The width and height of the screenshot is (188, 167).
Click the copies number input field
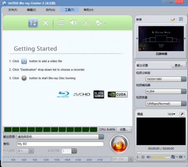click(67, 151)
